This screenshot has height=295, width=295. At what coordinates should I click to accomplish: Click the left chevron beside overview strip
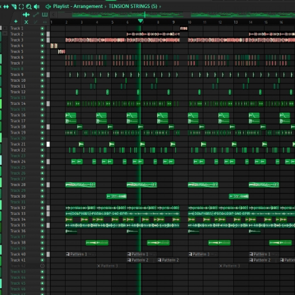point(54,14)
